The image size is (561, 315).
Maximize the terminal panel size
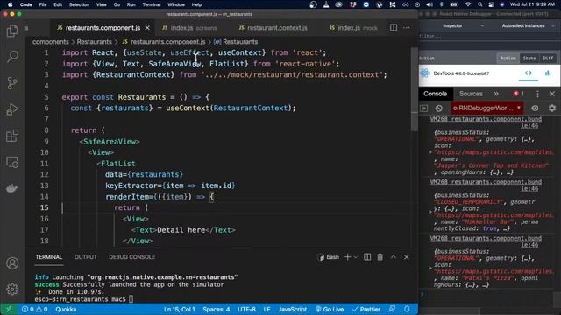coord(394,257)
